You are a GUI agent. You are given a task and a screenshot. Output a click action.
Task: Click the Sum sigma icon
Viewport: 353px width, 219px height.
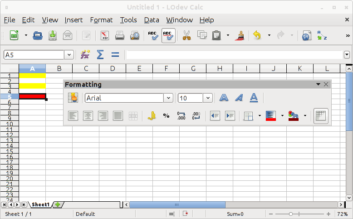coord(100,55)
